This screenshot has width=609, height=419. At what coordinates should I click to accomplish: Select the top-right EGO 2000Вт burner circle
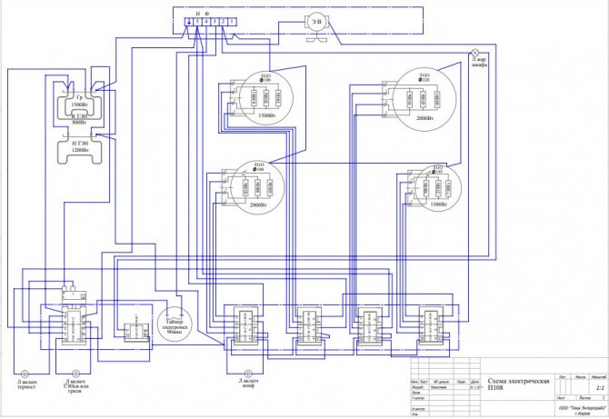click(425, 97)
